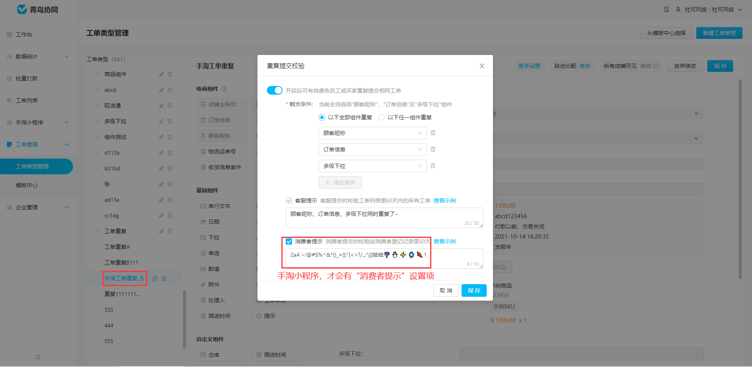Open 查看示例 link for 客服提示
752x367 pixels.
tap(445, 201)
